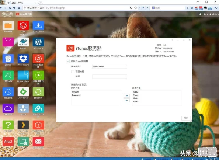The height and width of the screenshot is (160, 219).
Task: Open the green folder with camera icon
Action: click(23, 142)
